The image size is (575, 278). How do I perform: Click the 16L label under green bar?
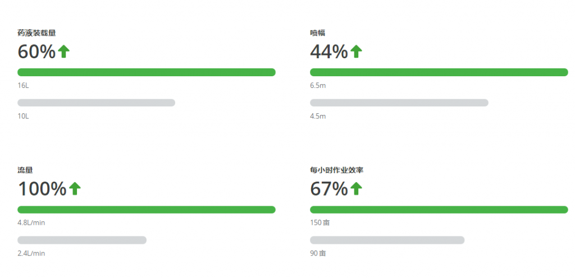tap(22, 86)
